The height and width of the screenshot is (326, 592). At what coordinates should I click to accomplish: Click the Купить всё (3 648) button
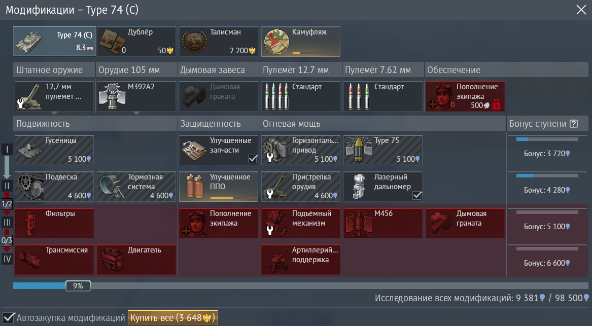pyautogui.click(x=172, y=318)
